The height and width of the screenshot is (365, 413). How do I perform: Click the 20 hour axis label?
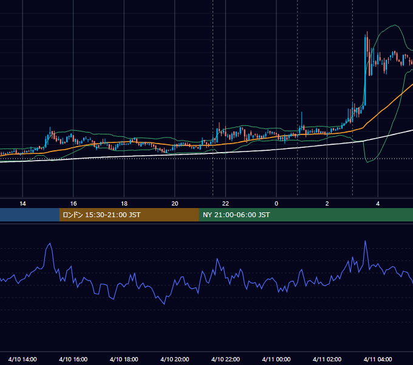tap(175, 204)
